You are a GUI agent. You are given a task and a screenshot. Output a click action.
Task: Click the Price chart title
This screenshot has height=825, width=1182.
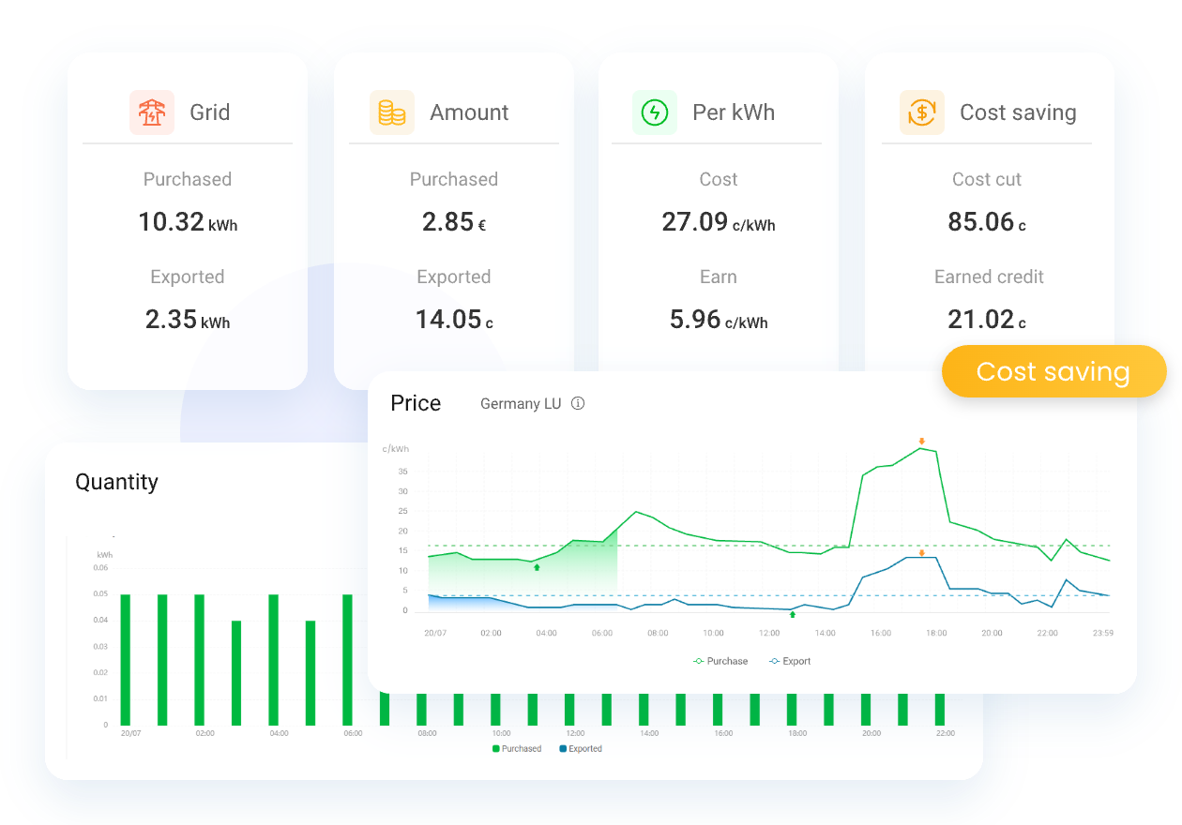click(x=416, y=403)
